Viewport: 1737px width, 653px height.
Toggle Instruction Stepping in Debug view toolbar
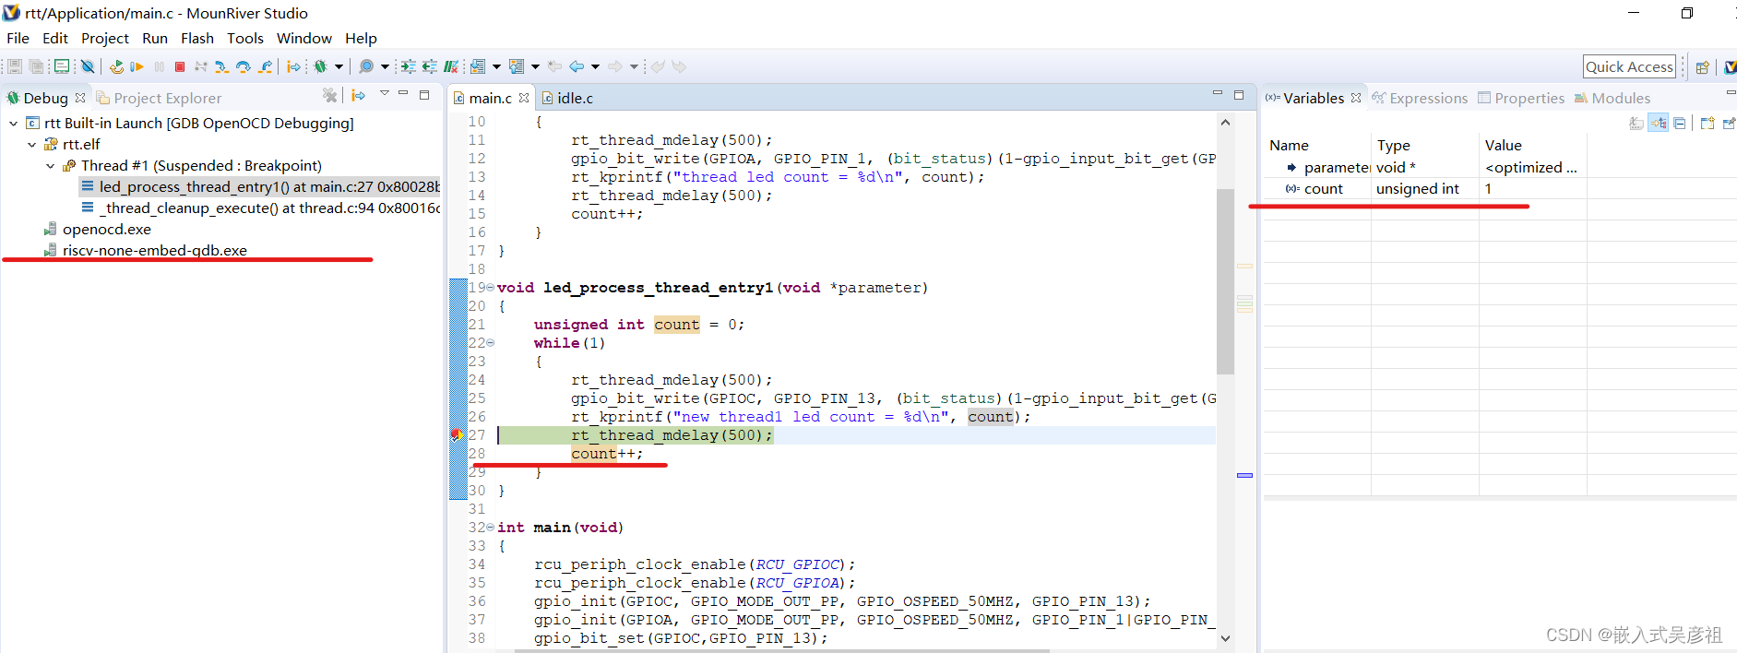click(x=359, y=95)
